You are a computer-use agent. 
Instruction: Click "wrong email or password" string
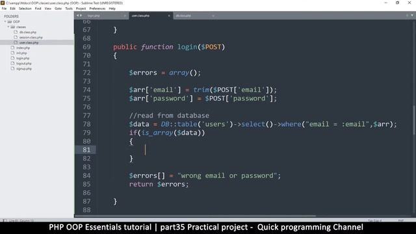click(x=227, y=175)
